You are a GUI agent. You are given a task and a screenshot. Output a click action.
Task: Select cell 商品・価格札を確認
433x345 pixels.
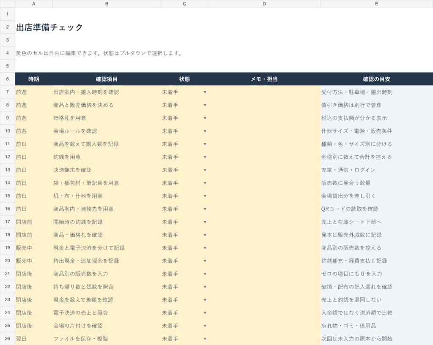(x=107, y=235)
